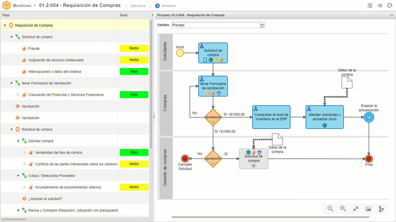Select the Asignación de recursos inadecuada row
This screenshot has height=222, width=396.
click(x=75, y=60)
